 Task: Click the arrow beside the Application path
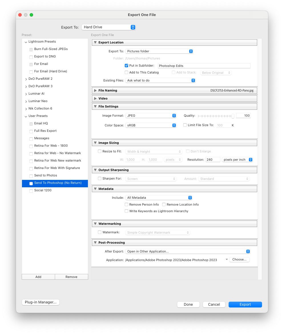click(x=227, y=259)
